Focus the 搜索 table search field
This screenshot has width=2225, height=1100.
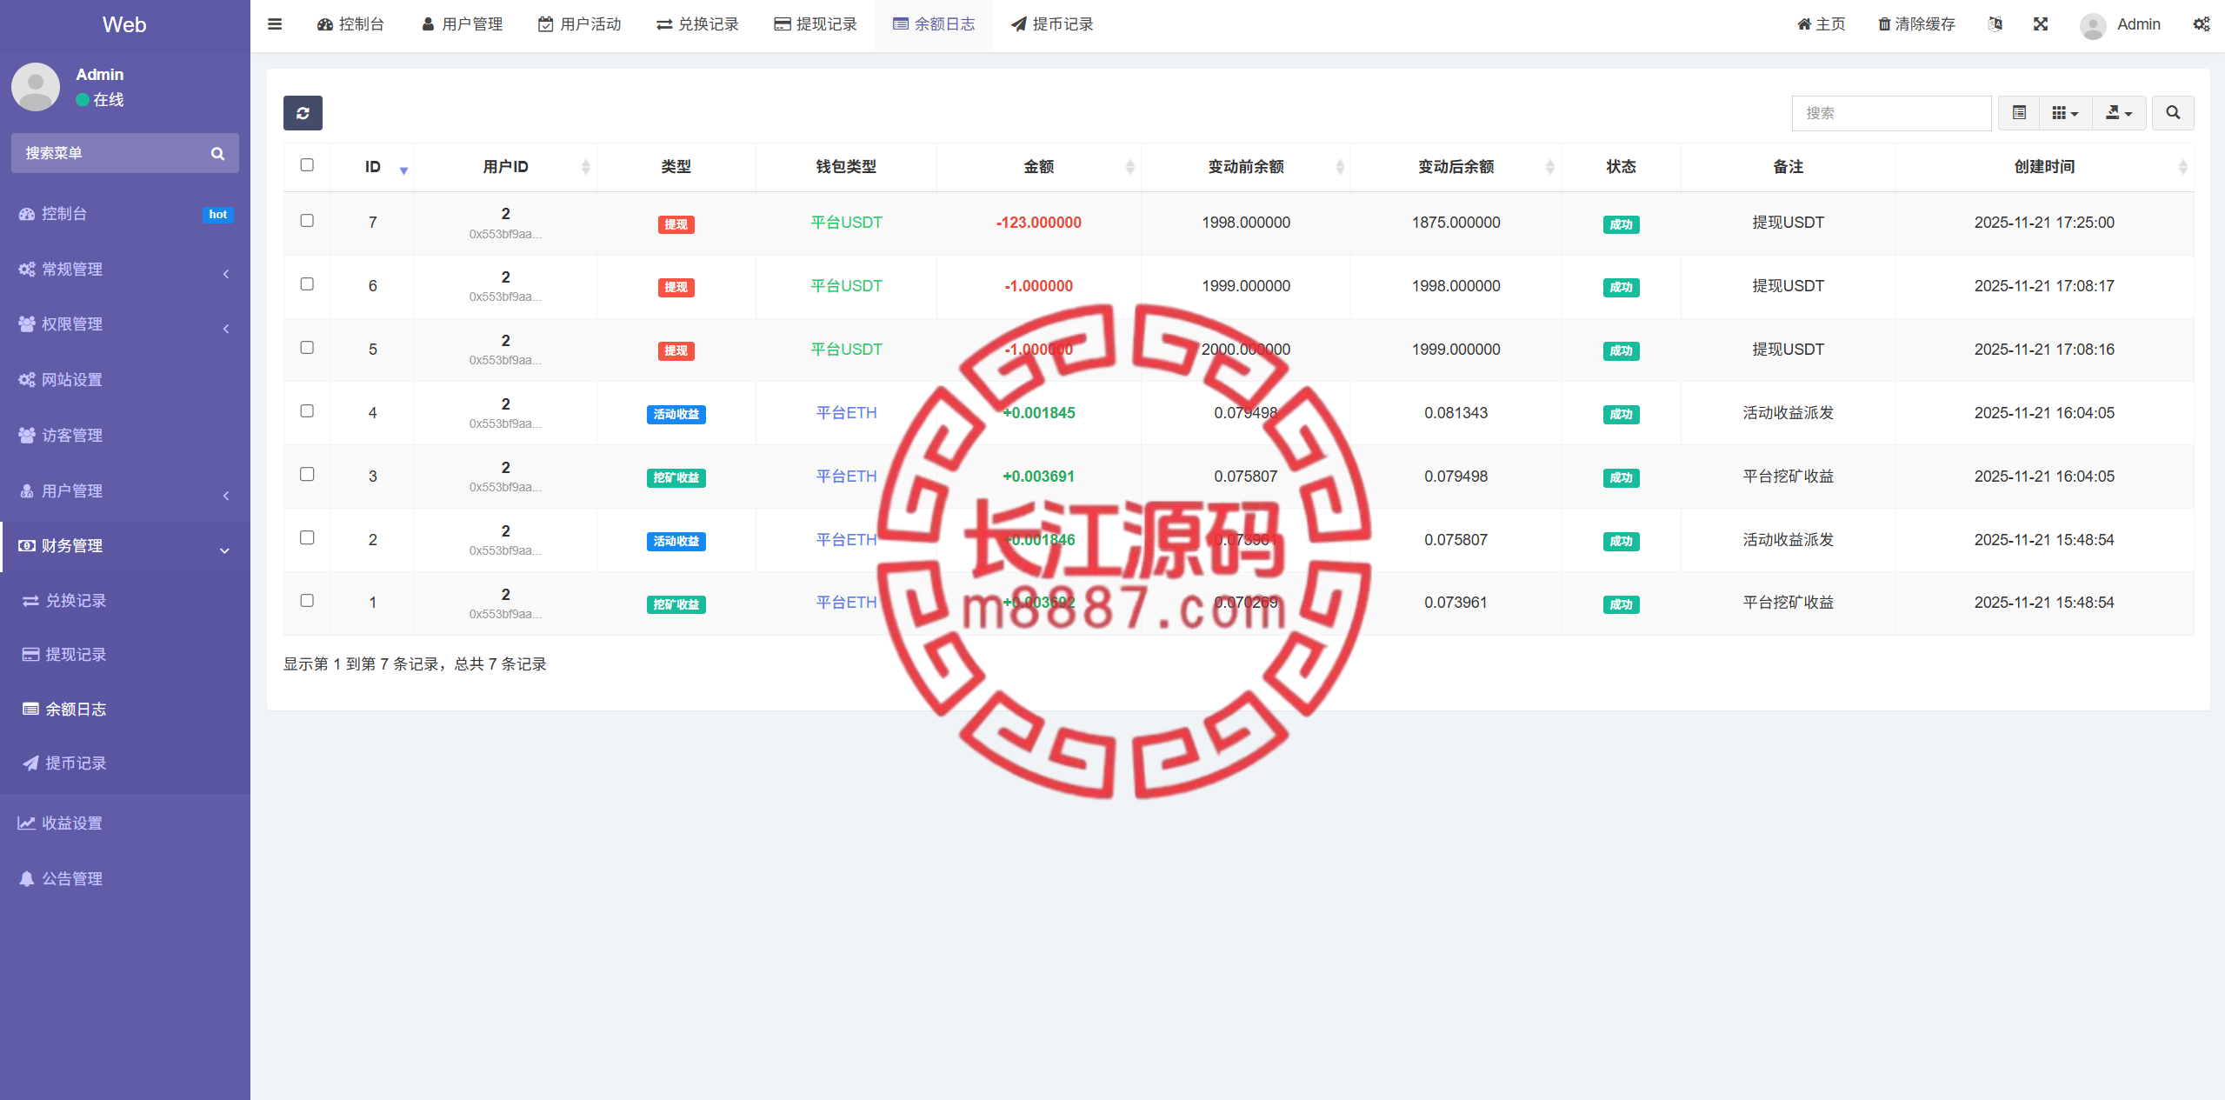point(1892,113)
